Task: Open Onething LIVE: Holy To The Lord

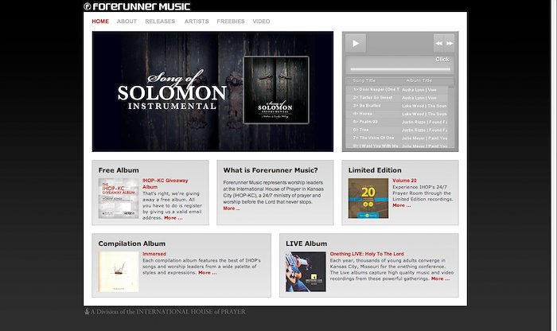Action: (367, 254)
